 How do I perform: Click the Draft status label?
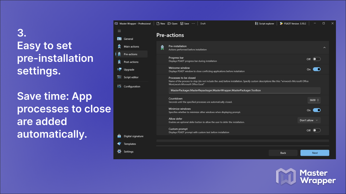click(203, 24)
